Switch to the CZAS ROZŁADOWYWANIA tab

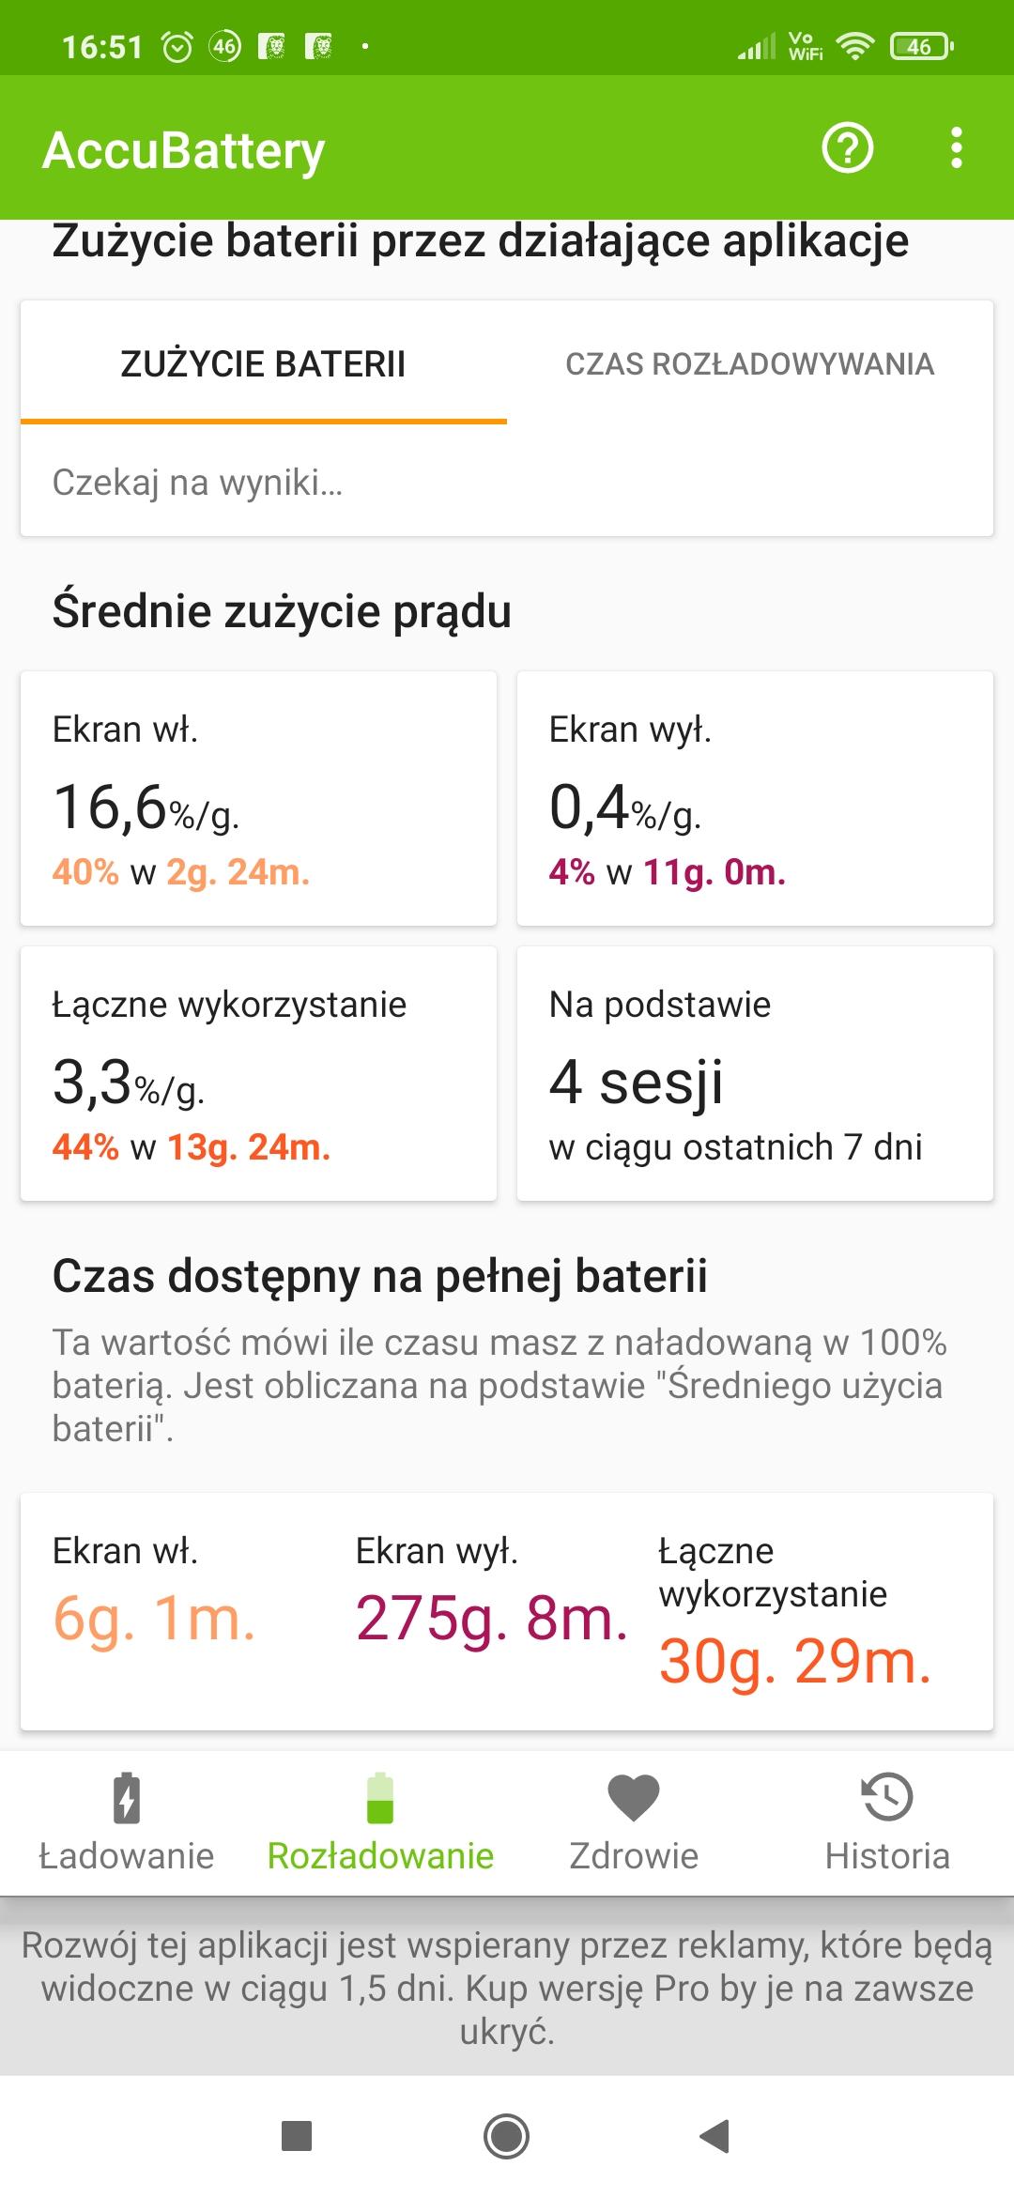pos(749,364)
